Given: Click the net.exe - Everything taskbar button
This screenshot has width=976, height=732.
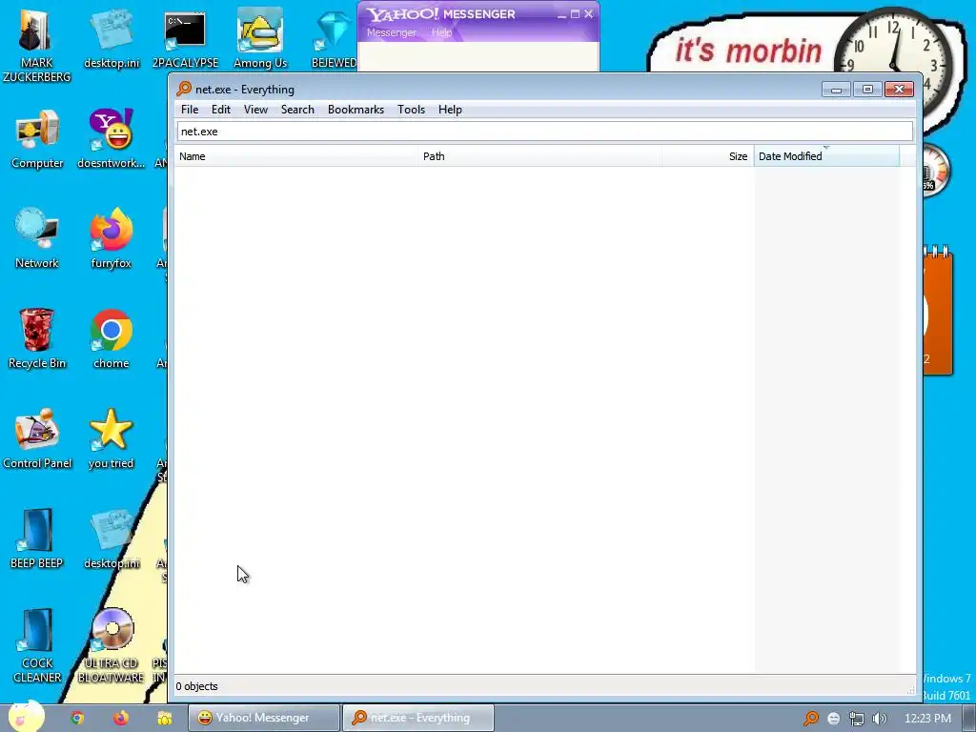Looking at the screenshot, I should click(417, 718).
